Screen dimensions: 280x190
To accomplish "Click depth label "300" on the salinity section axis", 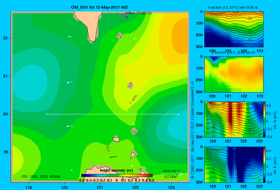I will (x=199, y=92).
